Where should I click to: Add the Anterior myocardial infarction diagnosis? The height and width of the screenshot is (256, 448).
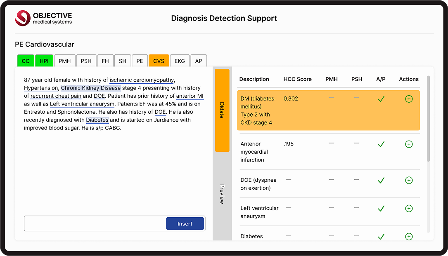409,144
